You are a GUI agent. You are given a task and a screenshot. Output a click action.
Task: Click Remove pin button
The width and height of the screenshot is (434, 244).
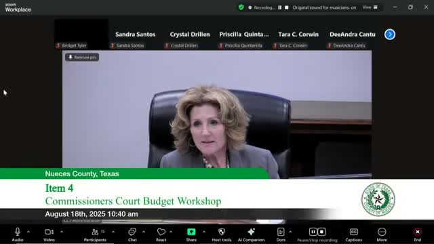click(82, 57)
